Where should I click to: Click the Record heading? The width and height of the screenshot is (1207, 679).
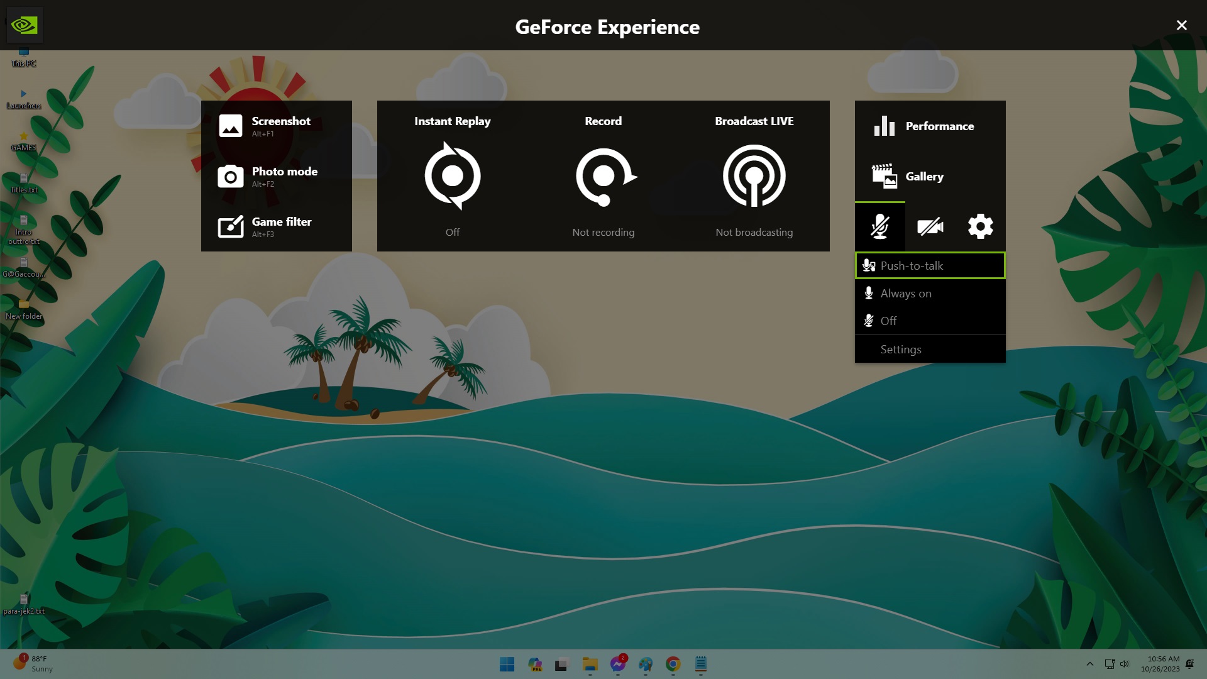[x=603, y=121]
